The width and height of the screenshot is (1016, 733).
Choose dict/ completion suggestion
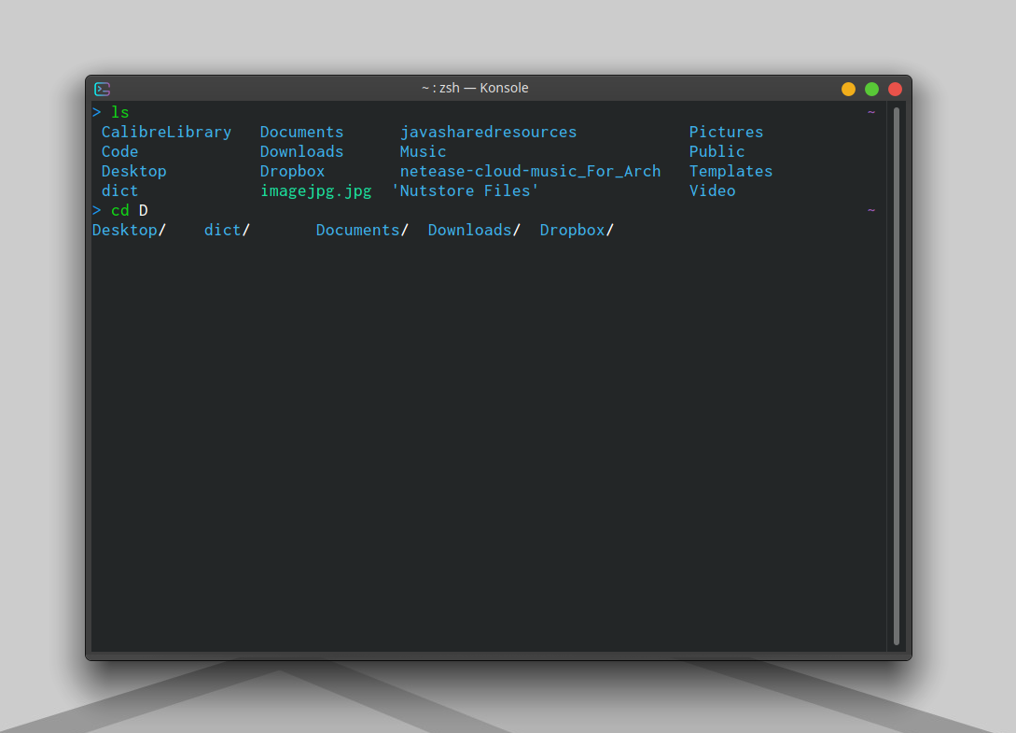227,231
